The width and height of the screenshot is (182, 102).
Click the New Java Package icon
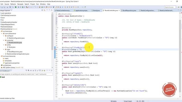coord(40,7)
